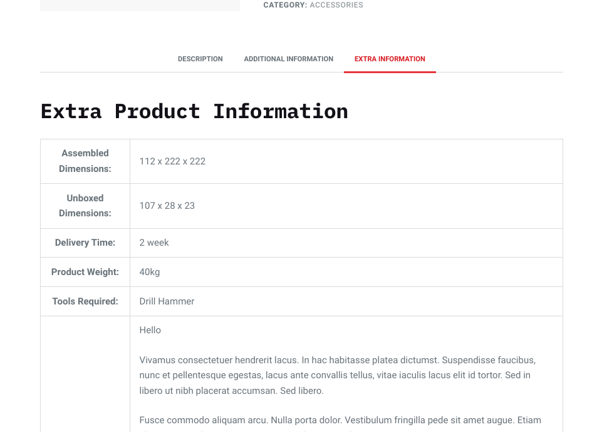Click the Product Weight label
597x432 pixels.
85,272
